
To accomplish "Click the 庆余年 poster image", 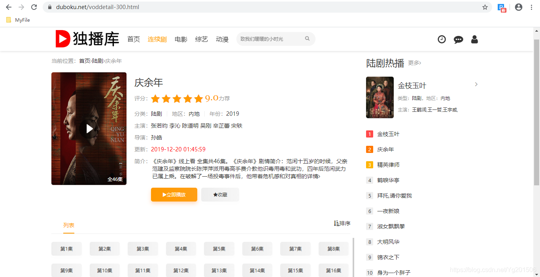I will click(x=89, y=128).
